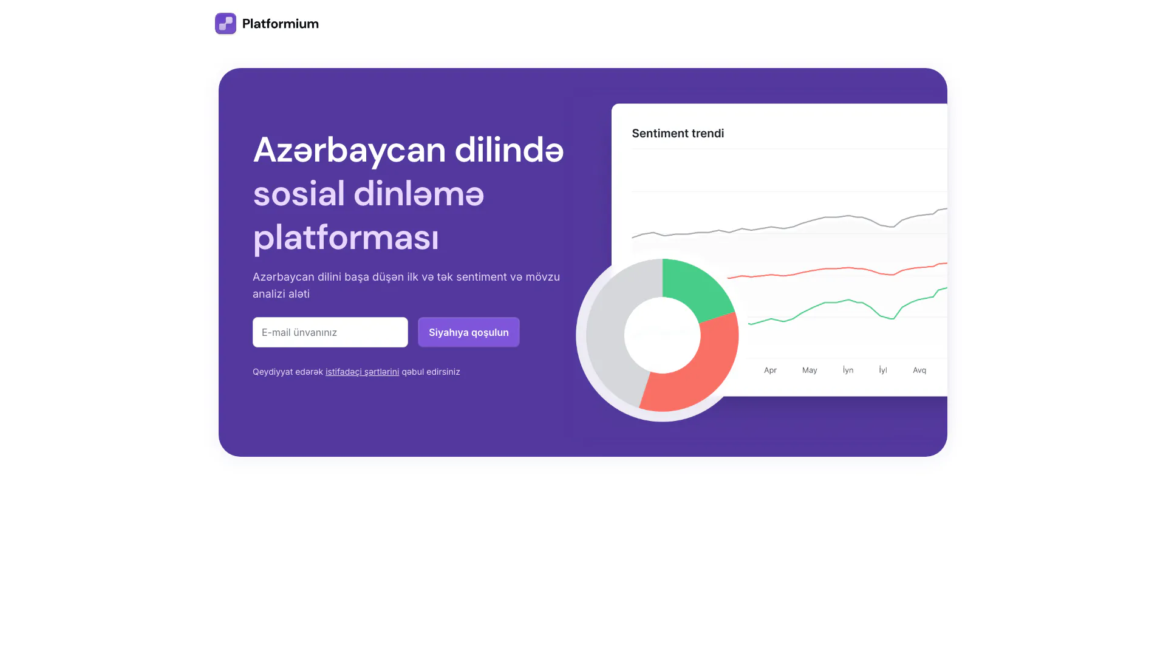This screenshot has width=1166, height=656.
Task: Click the Platformium logo icon
Action: [x=225, y=24]
